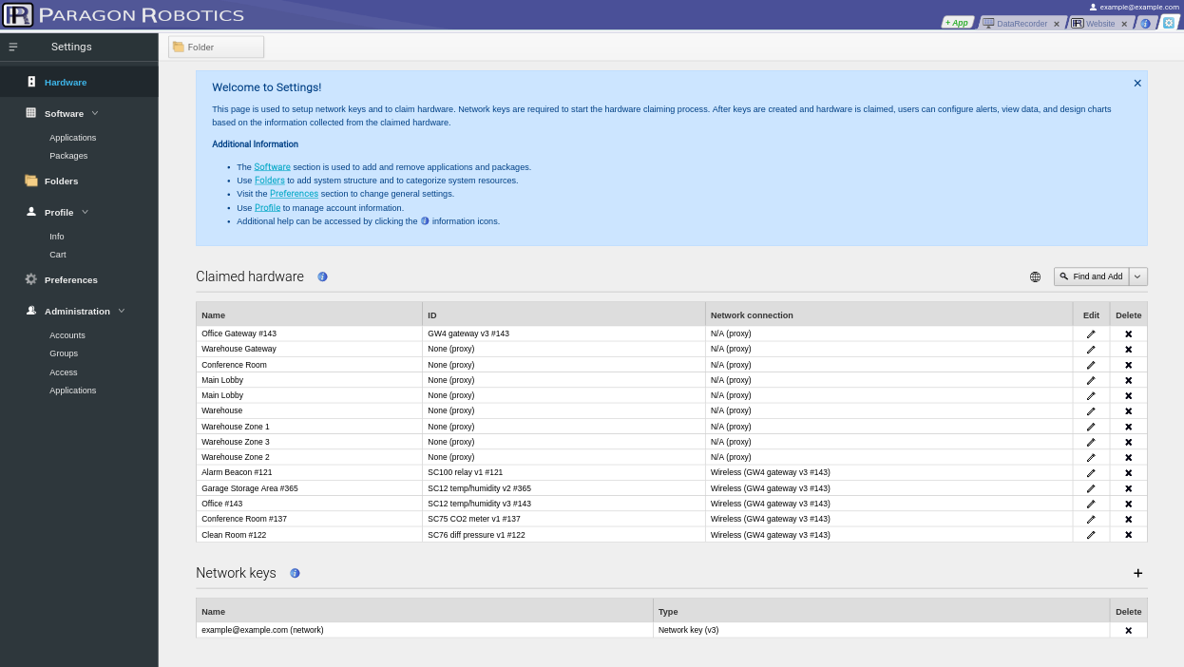Click the Find and Add button

(1091, 276)
